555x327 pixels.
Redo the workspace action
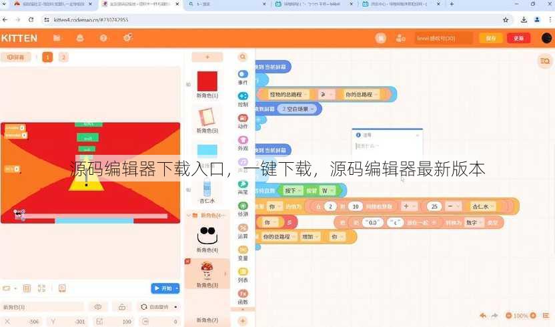(494, 315)
